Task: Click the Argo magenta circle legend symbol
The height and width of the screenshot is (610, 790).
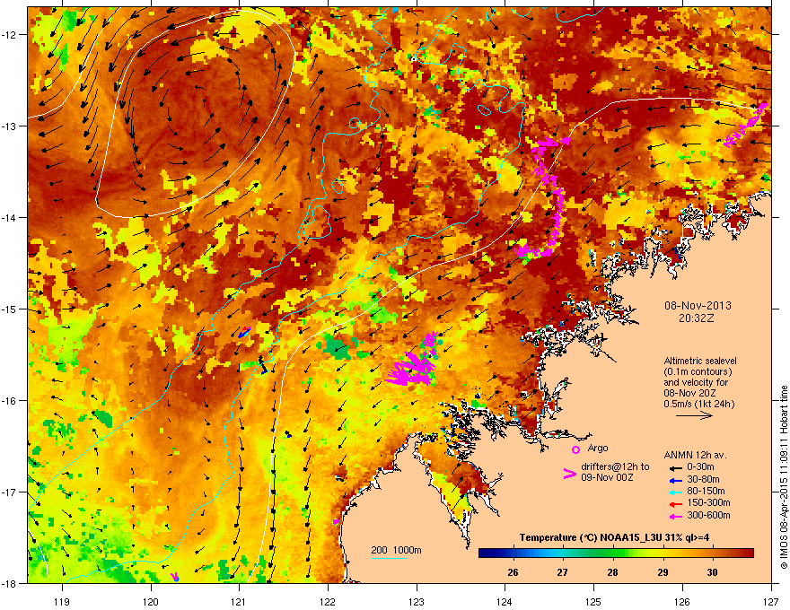Action: [x=575, y=449]
